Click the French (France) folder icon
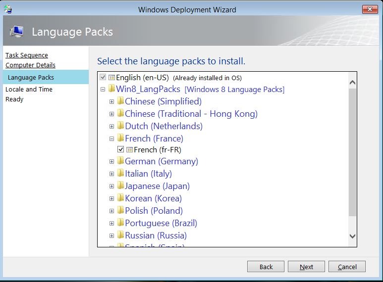 click(120, 138)
